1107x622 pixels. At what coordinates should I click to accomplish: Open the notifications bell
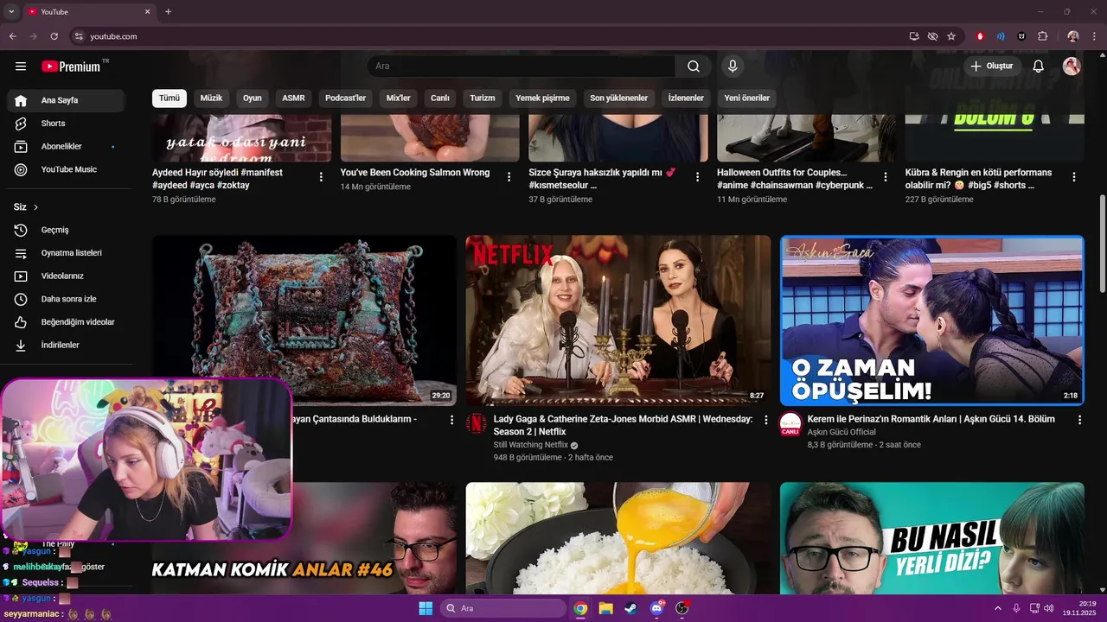[1039, 67]
